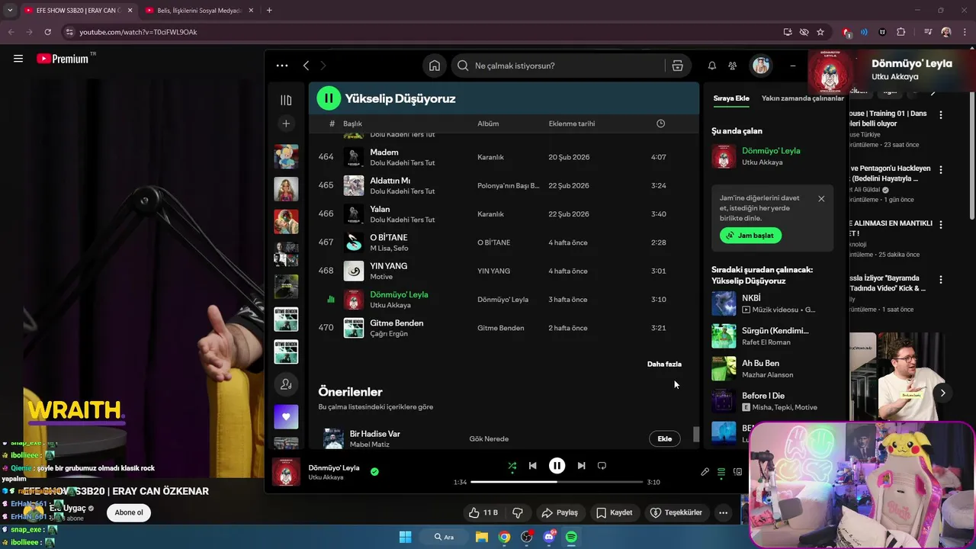Open connect to device icon
The image size is (976, 549).
click(x=737, y=472)
